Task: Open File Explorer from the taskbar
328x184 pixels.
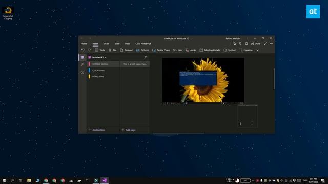Action: coord(29,180)
